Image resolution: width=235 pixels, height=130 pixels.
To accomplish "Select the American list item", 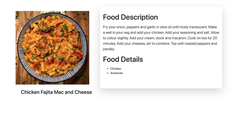I will click(117, 73).
